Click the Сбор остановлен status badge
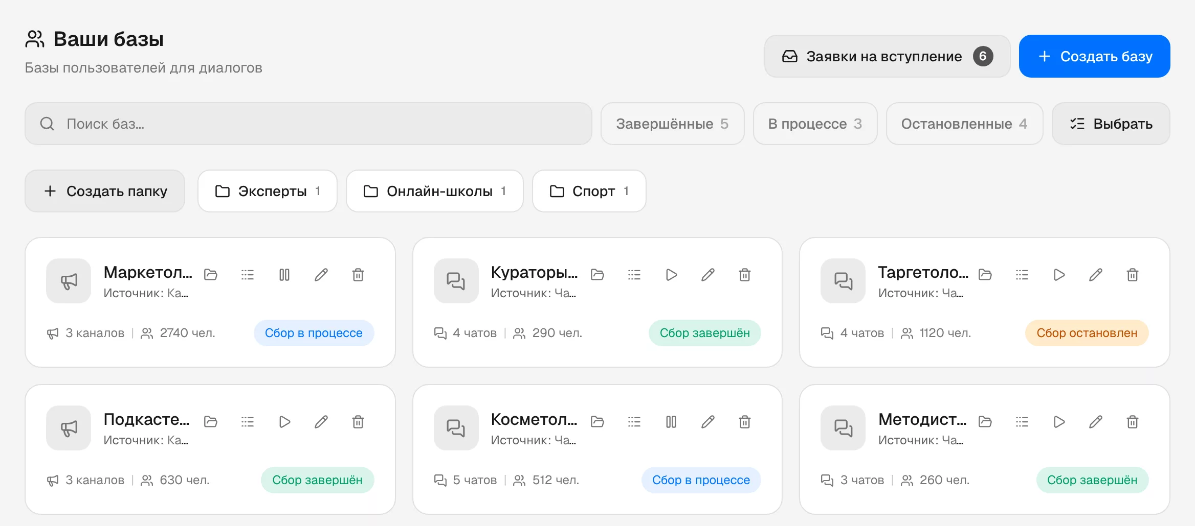The width and height of the screenshot is (1195, 526). [x=1087, y=333]
